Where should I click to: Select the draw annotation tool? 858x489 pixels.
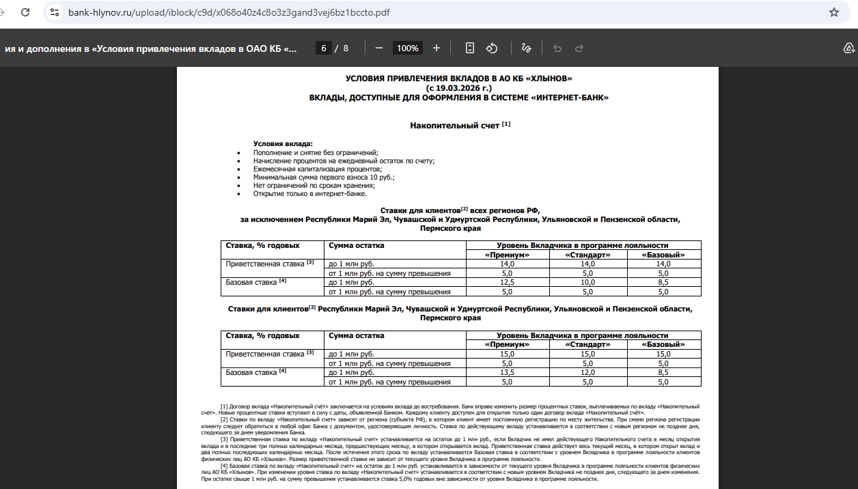point(526,48)
